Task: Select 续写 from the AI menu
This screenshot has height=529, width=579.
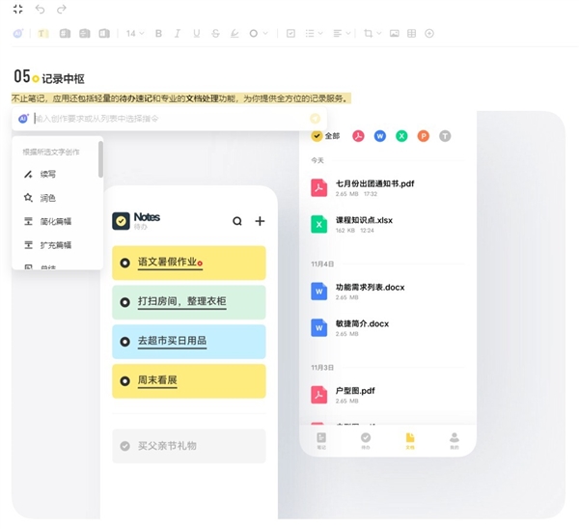Action: [47, 175]
